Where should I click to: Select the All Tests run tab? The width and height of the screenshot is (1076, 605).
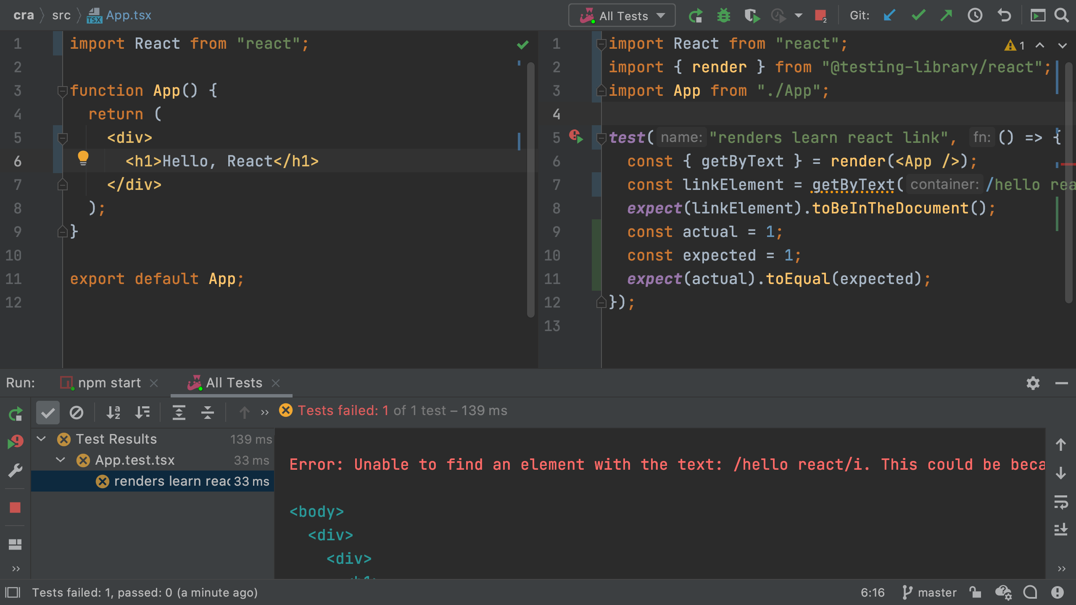[x=234, y=383]
